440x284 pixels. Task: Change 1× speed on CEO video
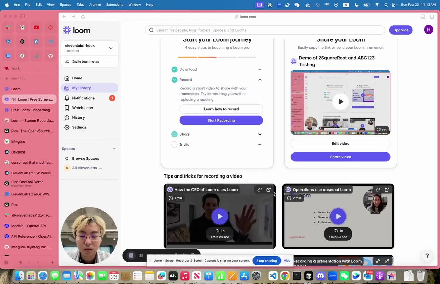point(220,231)
